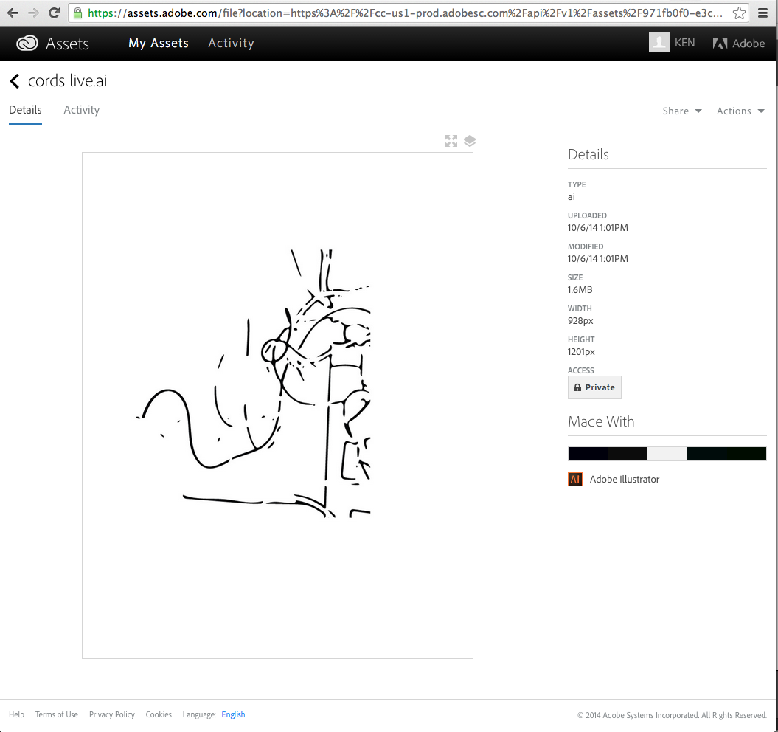Image resolution: width=778 pixels, height=732 pixels.
Task: Select the second black color swatch
Action: [x=628, y=454]
